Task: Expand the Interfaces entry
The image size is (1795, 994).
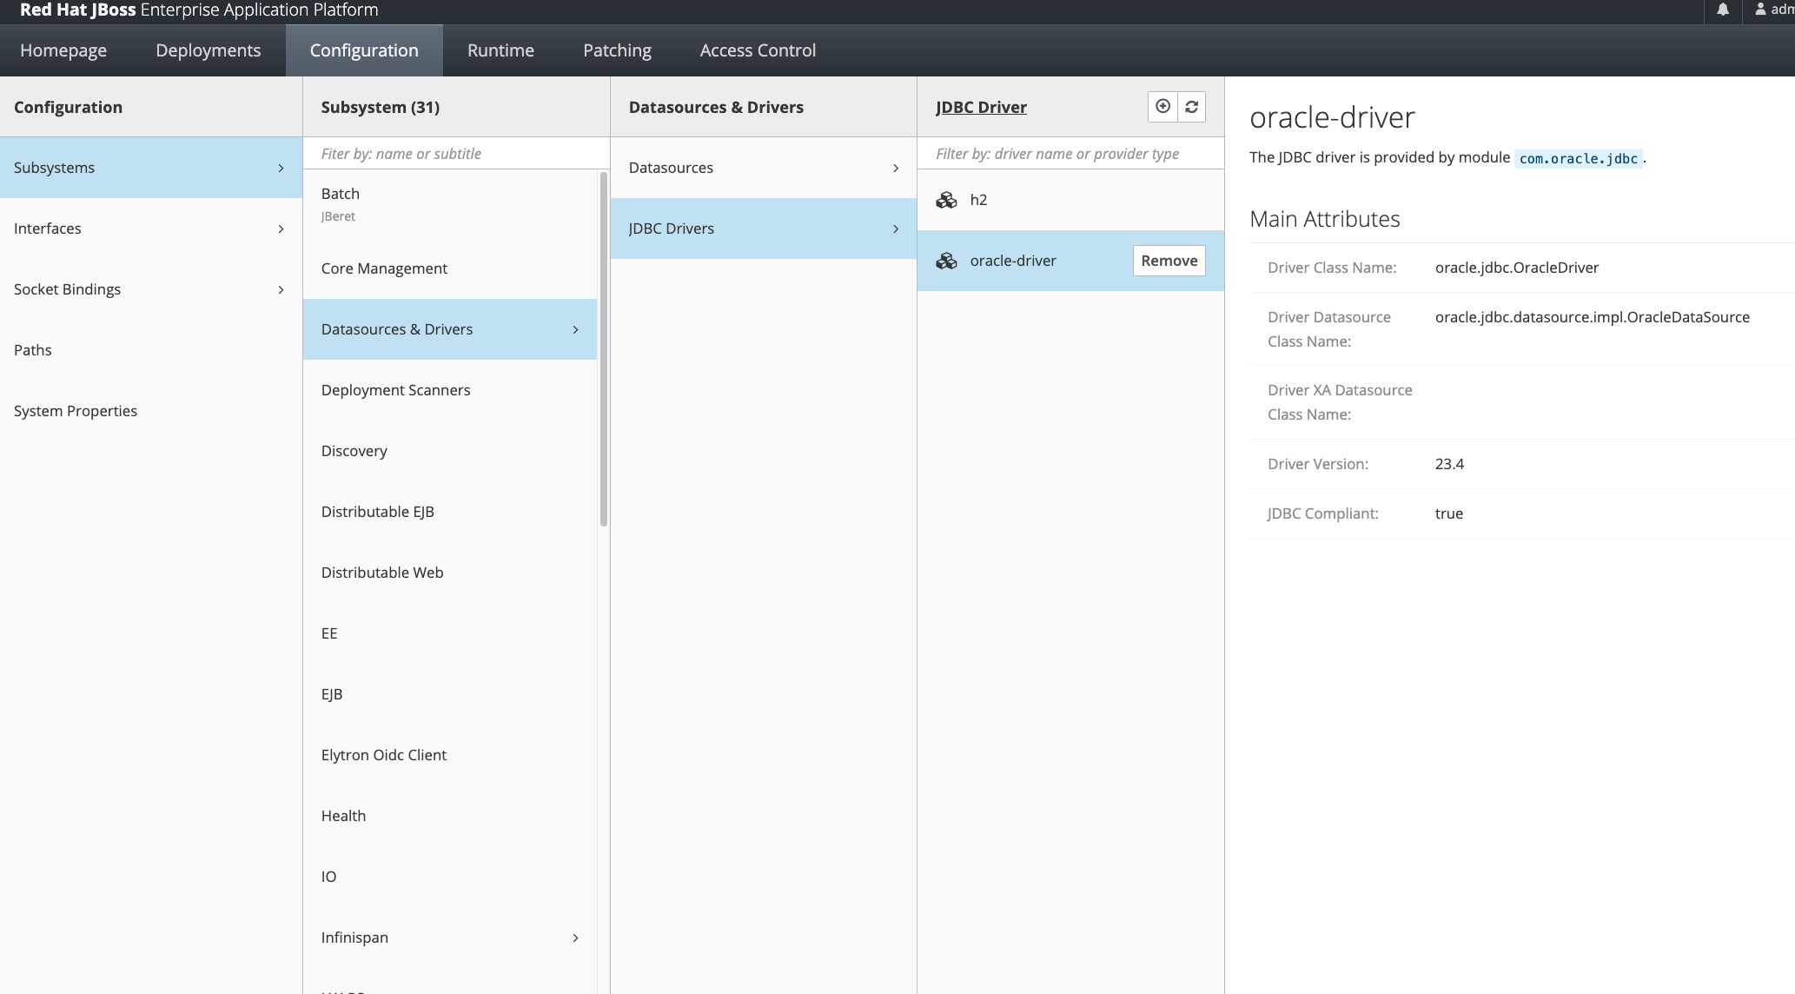Action: pyautogui.click(x=281, y=229)
